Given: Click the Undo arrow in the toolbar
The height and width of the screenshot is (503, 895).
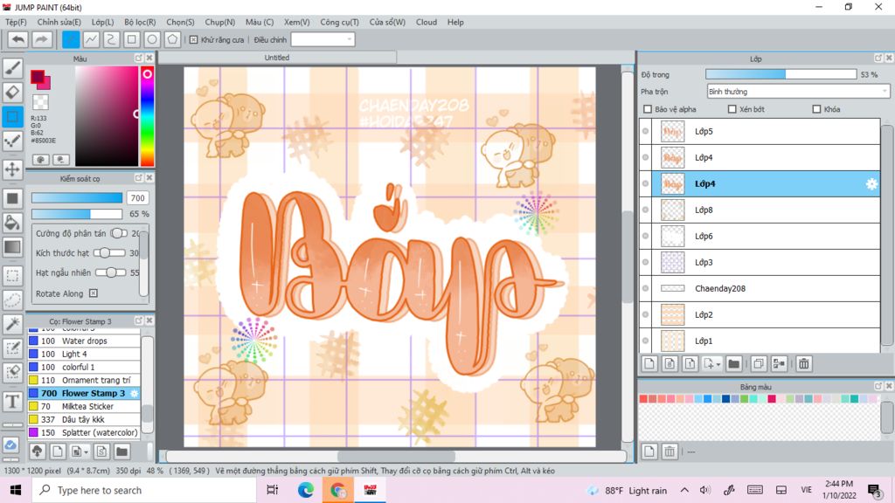Looking at the screenshot, I should tap(18, 39).
